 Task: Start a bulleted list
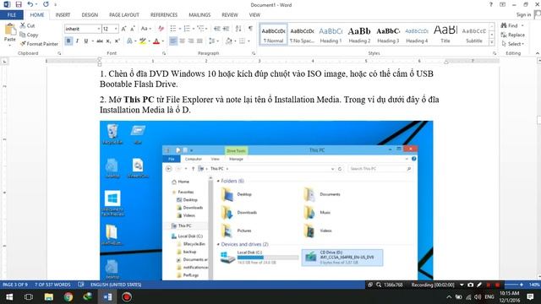coord(172,29)
